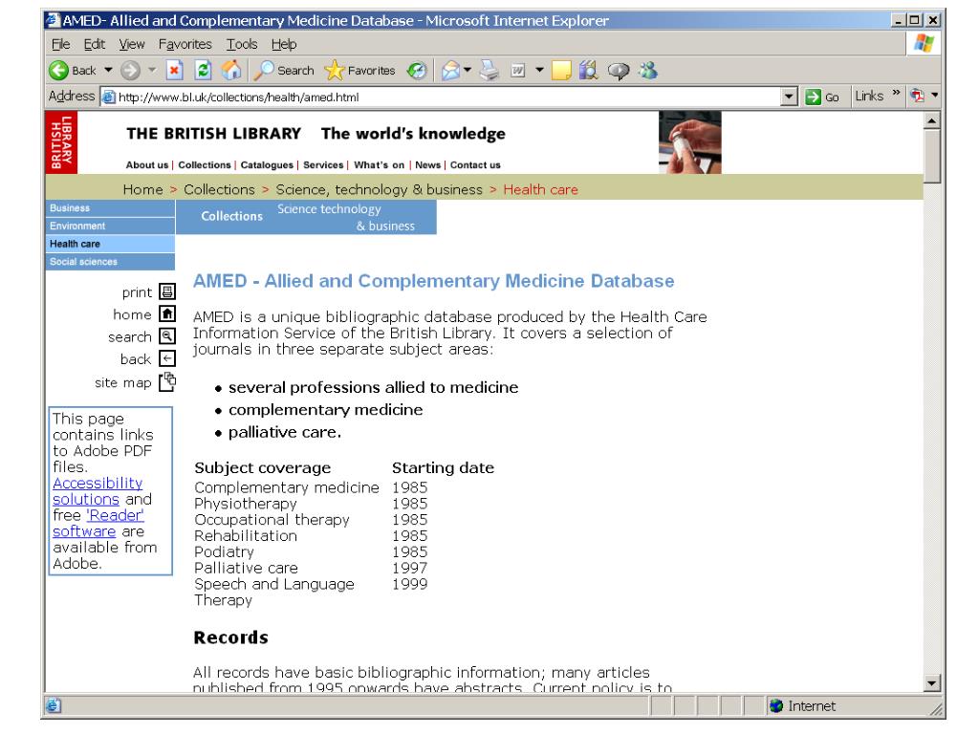Open the dropdown arrow beside the PDF icon

pos(934,95)
